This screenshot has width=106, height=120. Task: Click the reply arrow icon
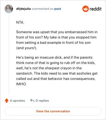point(32,101)
